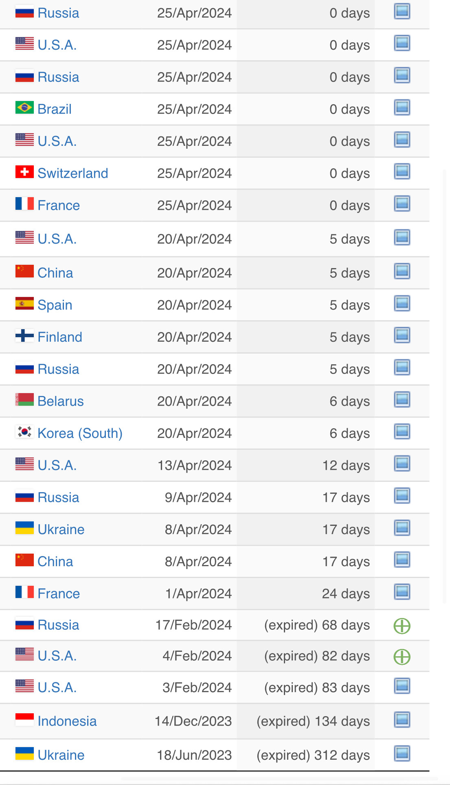Click map icon for U.S.A. 13/Apr/2024 row
Image resolution: width=450 pixels, height=785 pixels.
[x=402, y=464]
